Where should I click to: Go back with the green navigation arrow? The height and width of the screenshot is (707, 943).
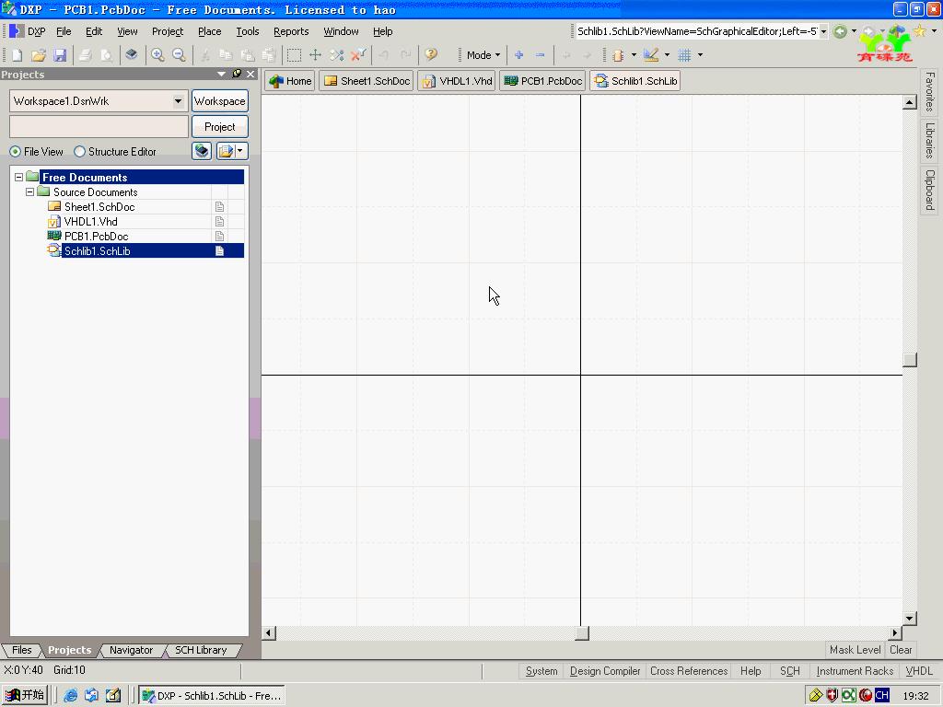[x=840, y=31]
